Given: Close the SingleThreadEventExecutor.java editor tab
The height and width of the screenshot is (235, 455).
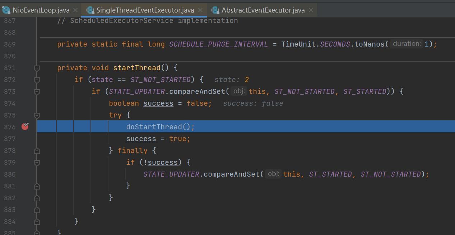Looking at the screenshot, I should pos(200,10).
